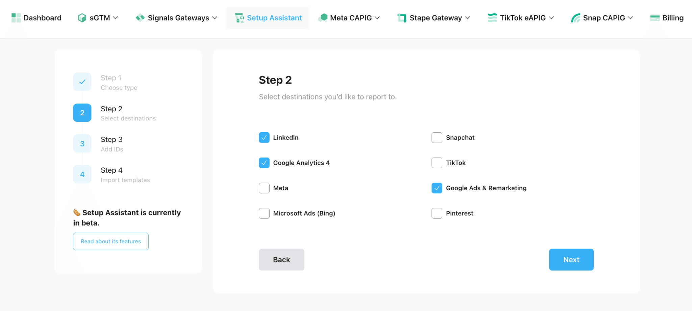The image size is (692, 311).
Task: Click the sGTM cube icon
Action: pyautogui.click(x=82, y=18)
